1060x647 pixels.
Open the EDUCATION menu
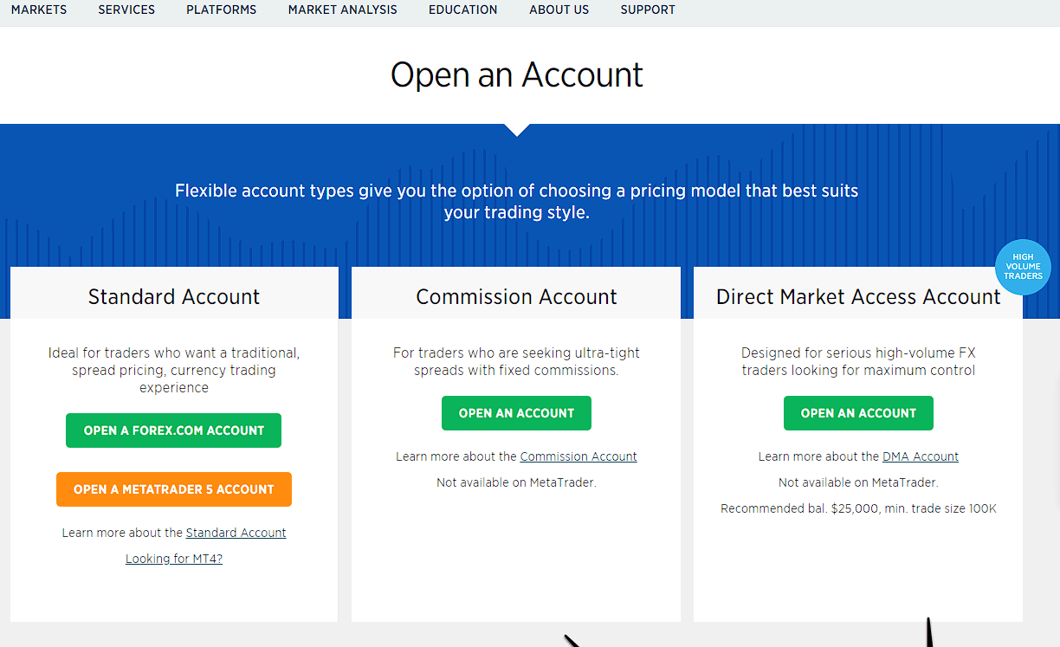click(463, 10)
